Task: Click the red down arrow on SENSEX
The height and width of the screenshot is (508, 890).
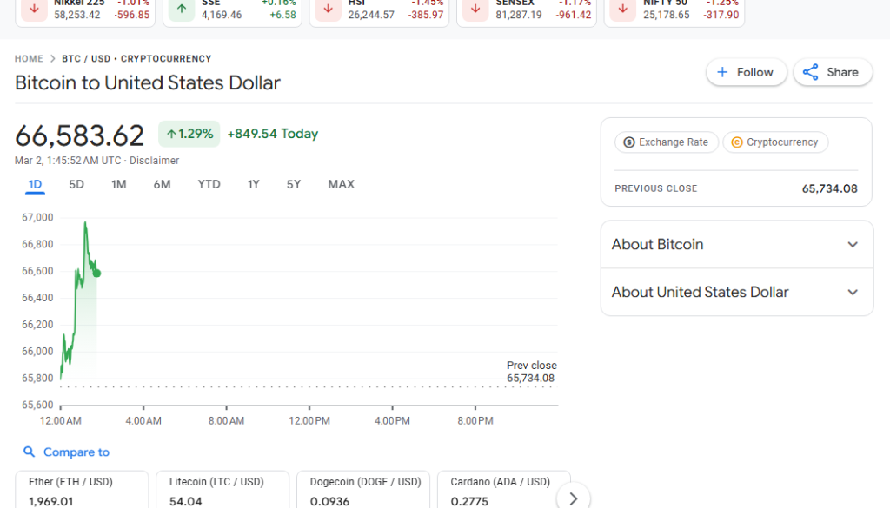Action: (x=475, y=10)
